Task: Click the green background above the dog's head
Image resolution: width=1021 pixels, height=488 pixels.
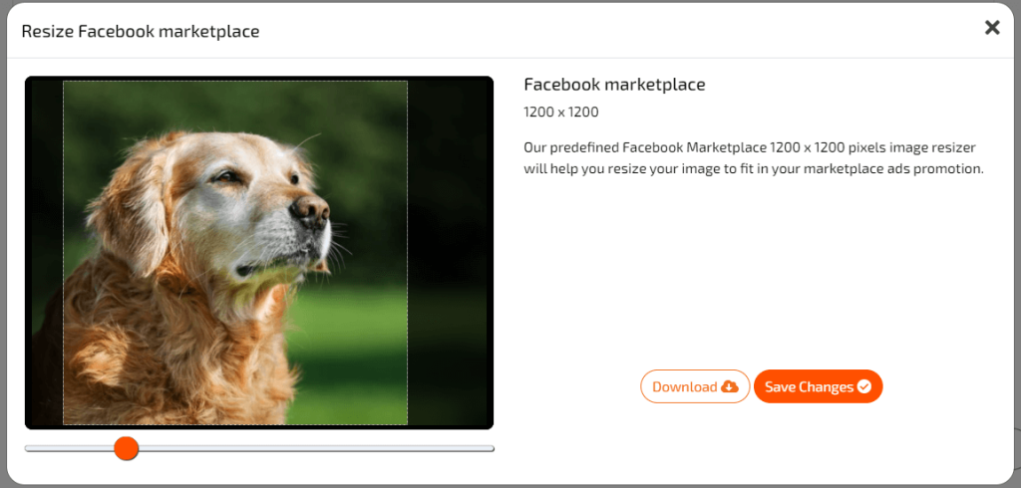Action: (199, 105)
